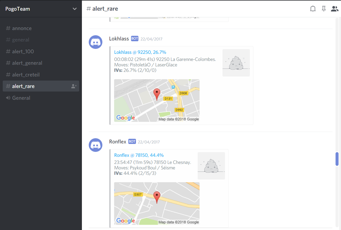
Task: Toggle member list icon
Action: (334, 9)
